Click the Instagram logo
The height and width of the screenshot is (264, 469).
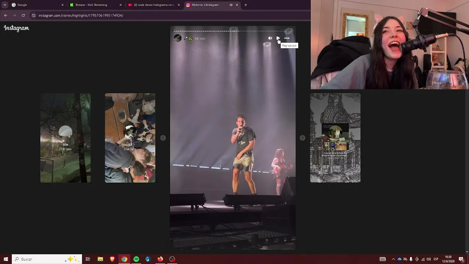16,28
